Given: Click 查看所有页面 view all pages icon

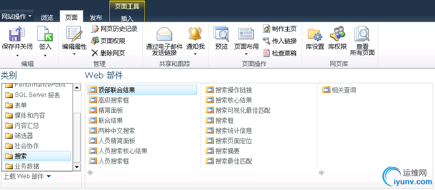Looking at the screenshot, I should pos(362,34).
